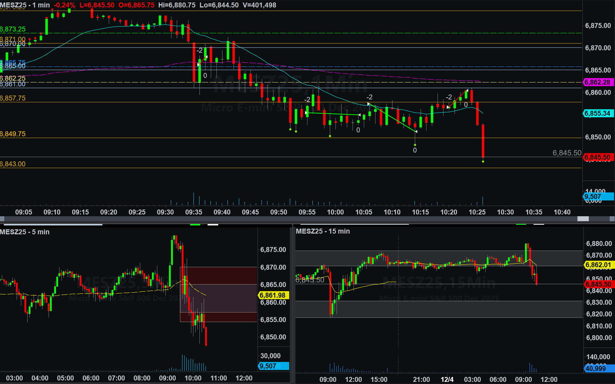Click the green dot below latest red candle
The width and height of the screenshot is (615, 384).
(483, 161)
